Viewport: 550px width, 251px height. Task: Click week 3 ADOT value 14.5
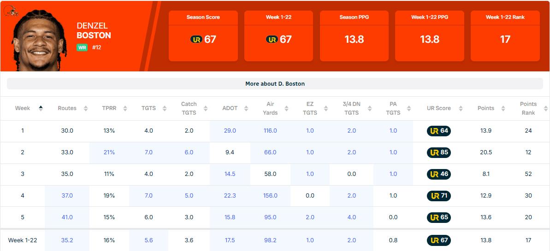click(x=230, y=174)
